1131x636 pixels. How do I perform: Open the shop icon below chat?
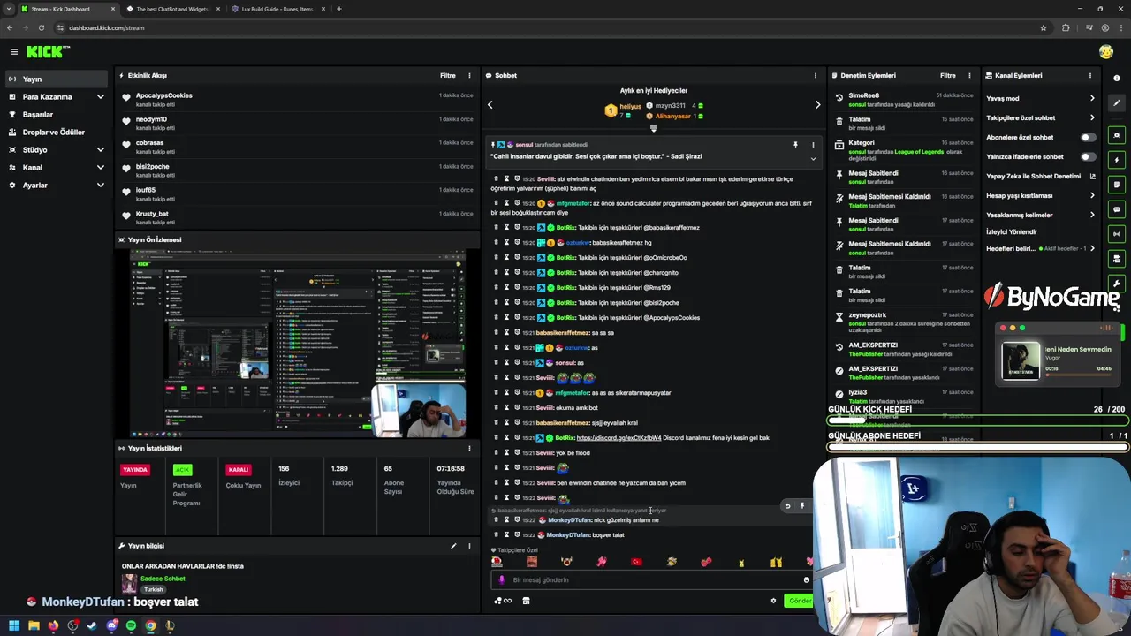[526, 601]
